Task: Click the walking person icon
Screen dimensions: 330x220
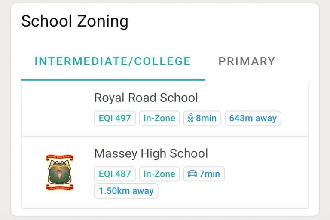Action: (190, 118)
